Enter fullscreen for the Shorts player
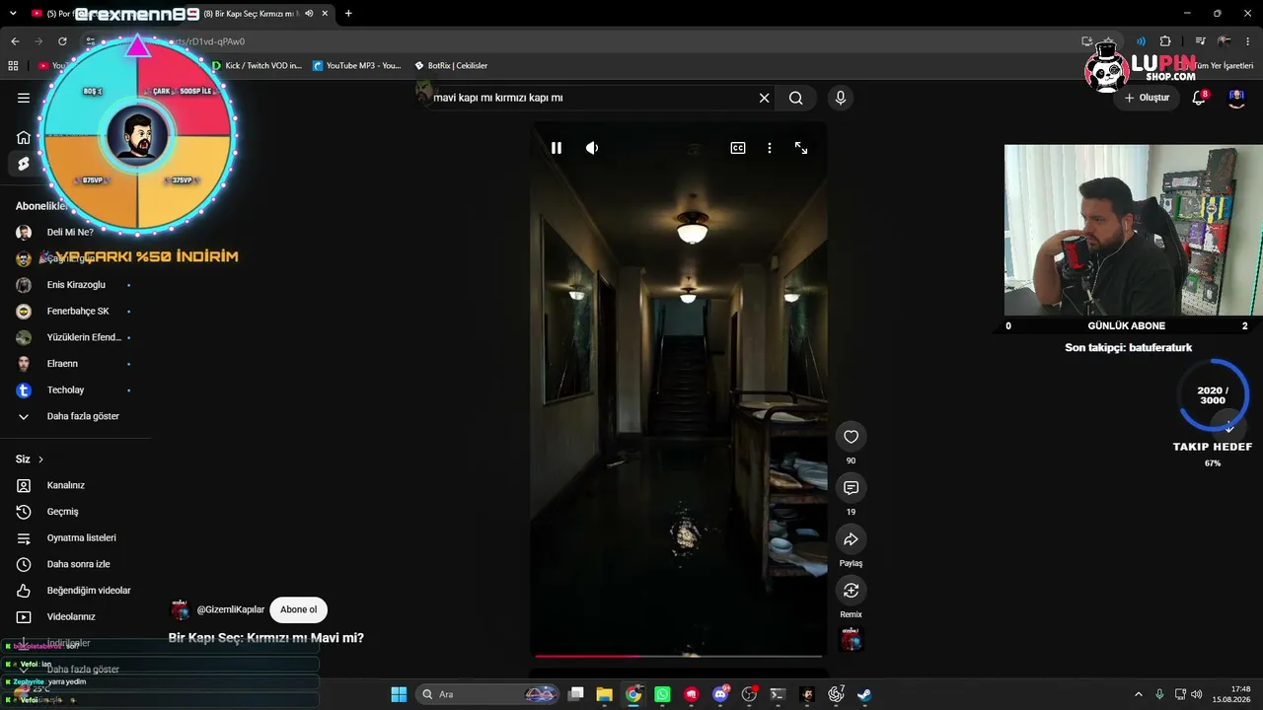This screenshot has height=710, width=1263. coord(801,148)
